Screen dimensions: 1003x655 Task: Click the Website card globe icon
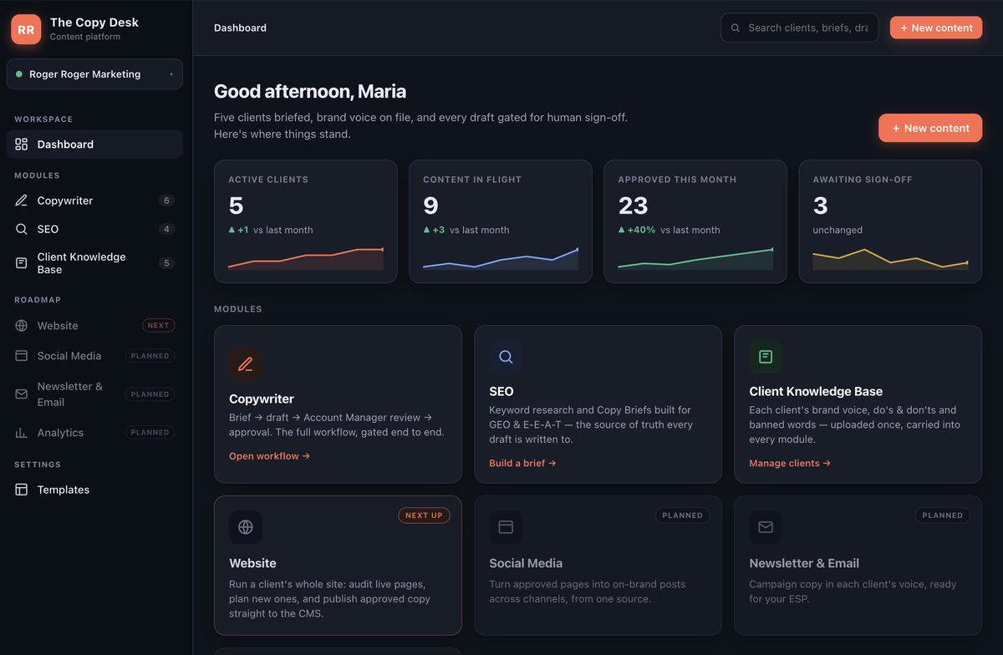pos(246,527)
